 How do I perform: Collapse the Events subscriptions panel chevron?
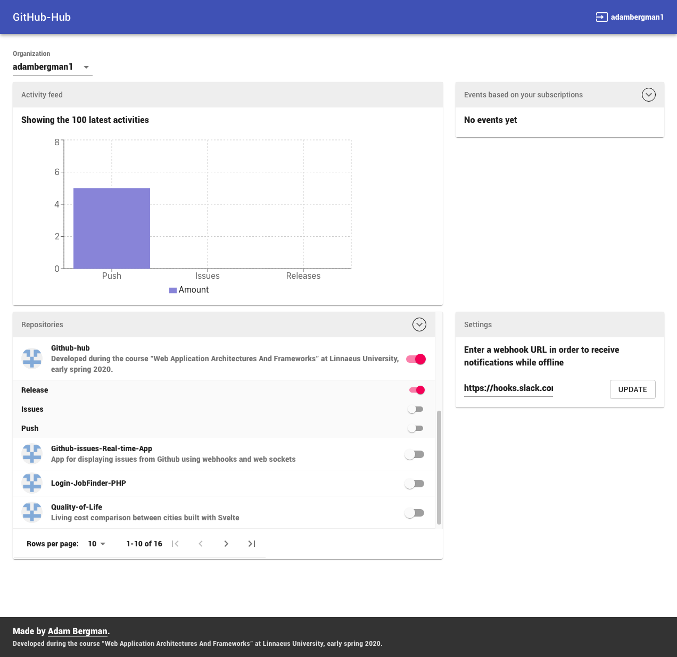click(x=649, y=95)
